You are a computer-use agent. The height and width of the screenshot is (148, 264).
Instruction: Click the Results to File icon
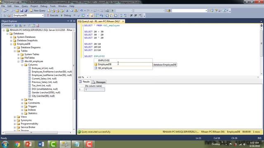coord(115,16)
